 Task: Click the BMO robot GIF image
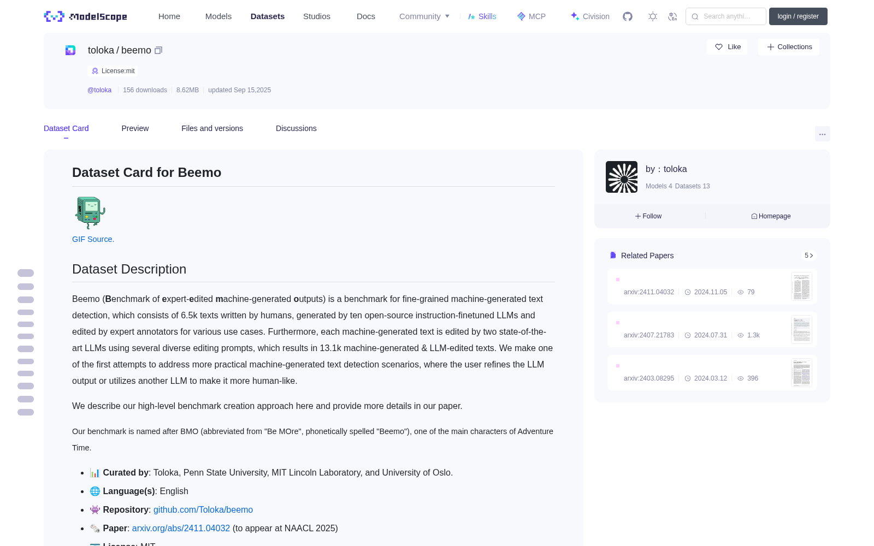pyautogui.click(x=90, y=212)
